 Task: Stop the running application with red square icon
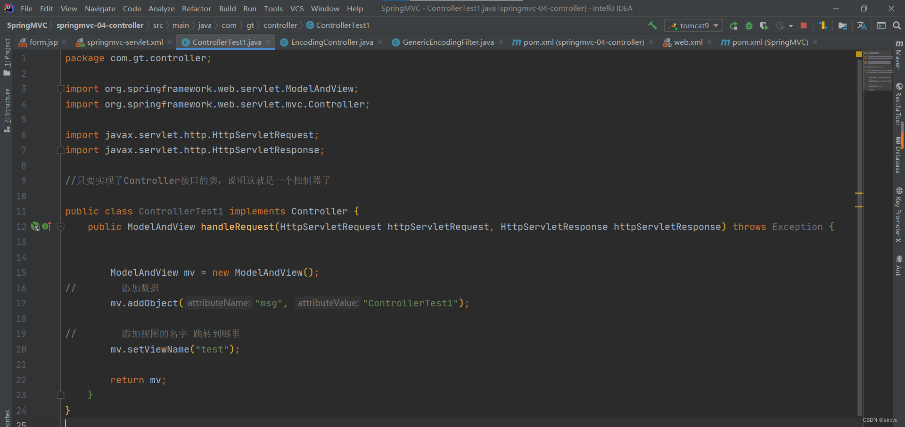805,25
